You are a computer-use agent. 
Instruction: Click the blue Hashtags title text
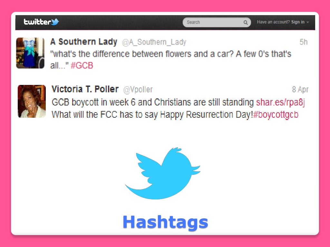pyautogui.click(x=165, y=223)
